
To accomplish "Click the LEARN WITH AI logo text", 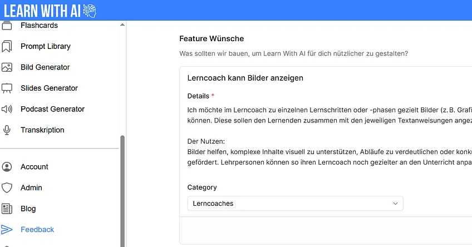I will click(42, 11).
